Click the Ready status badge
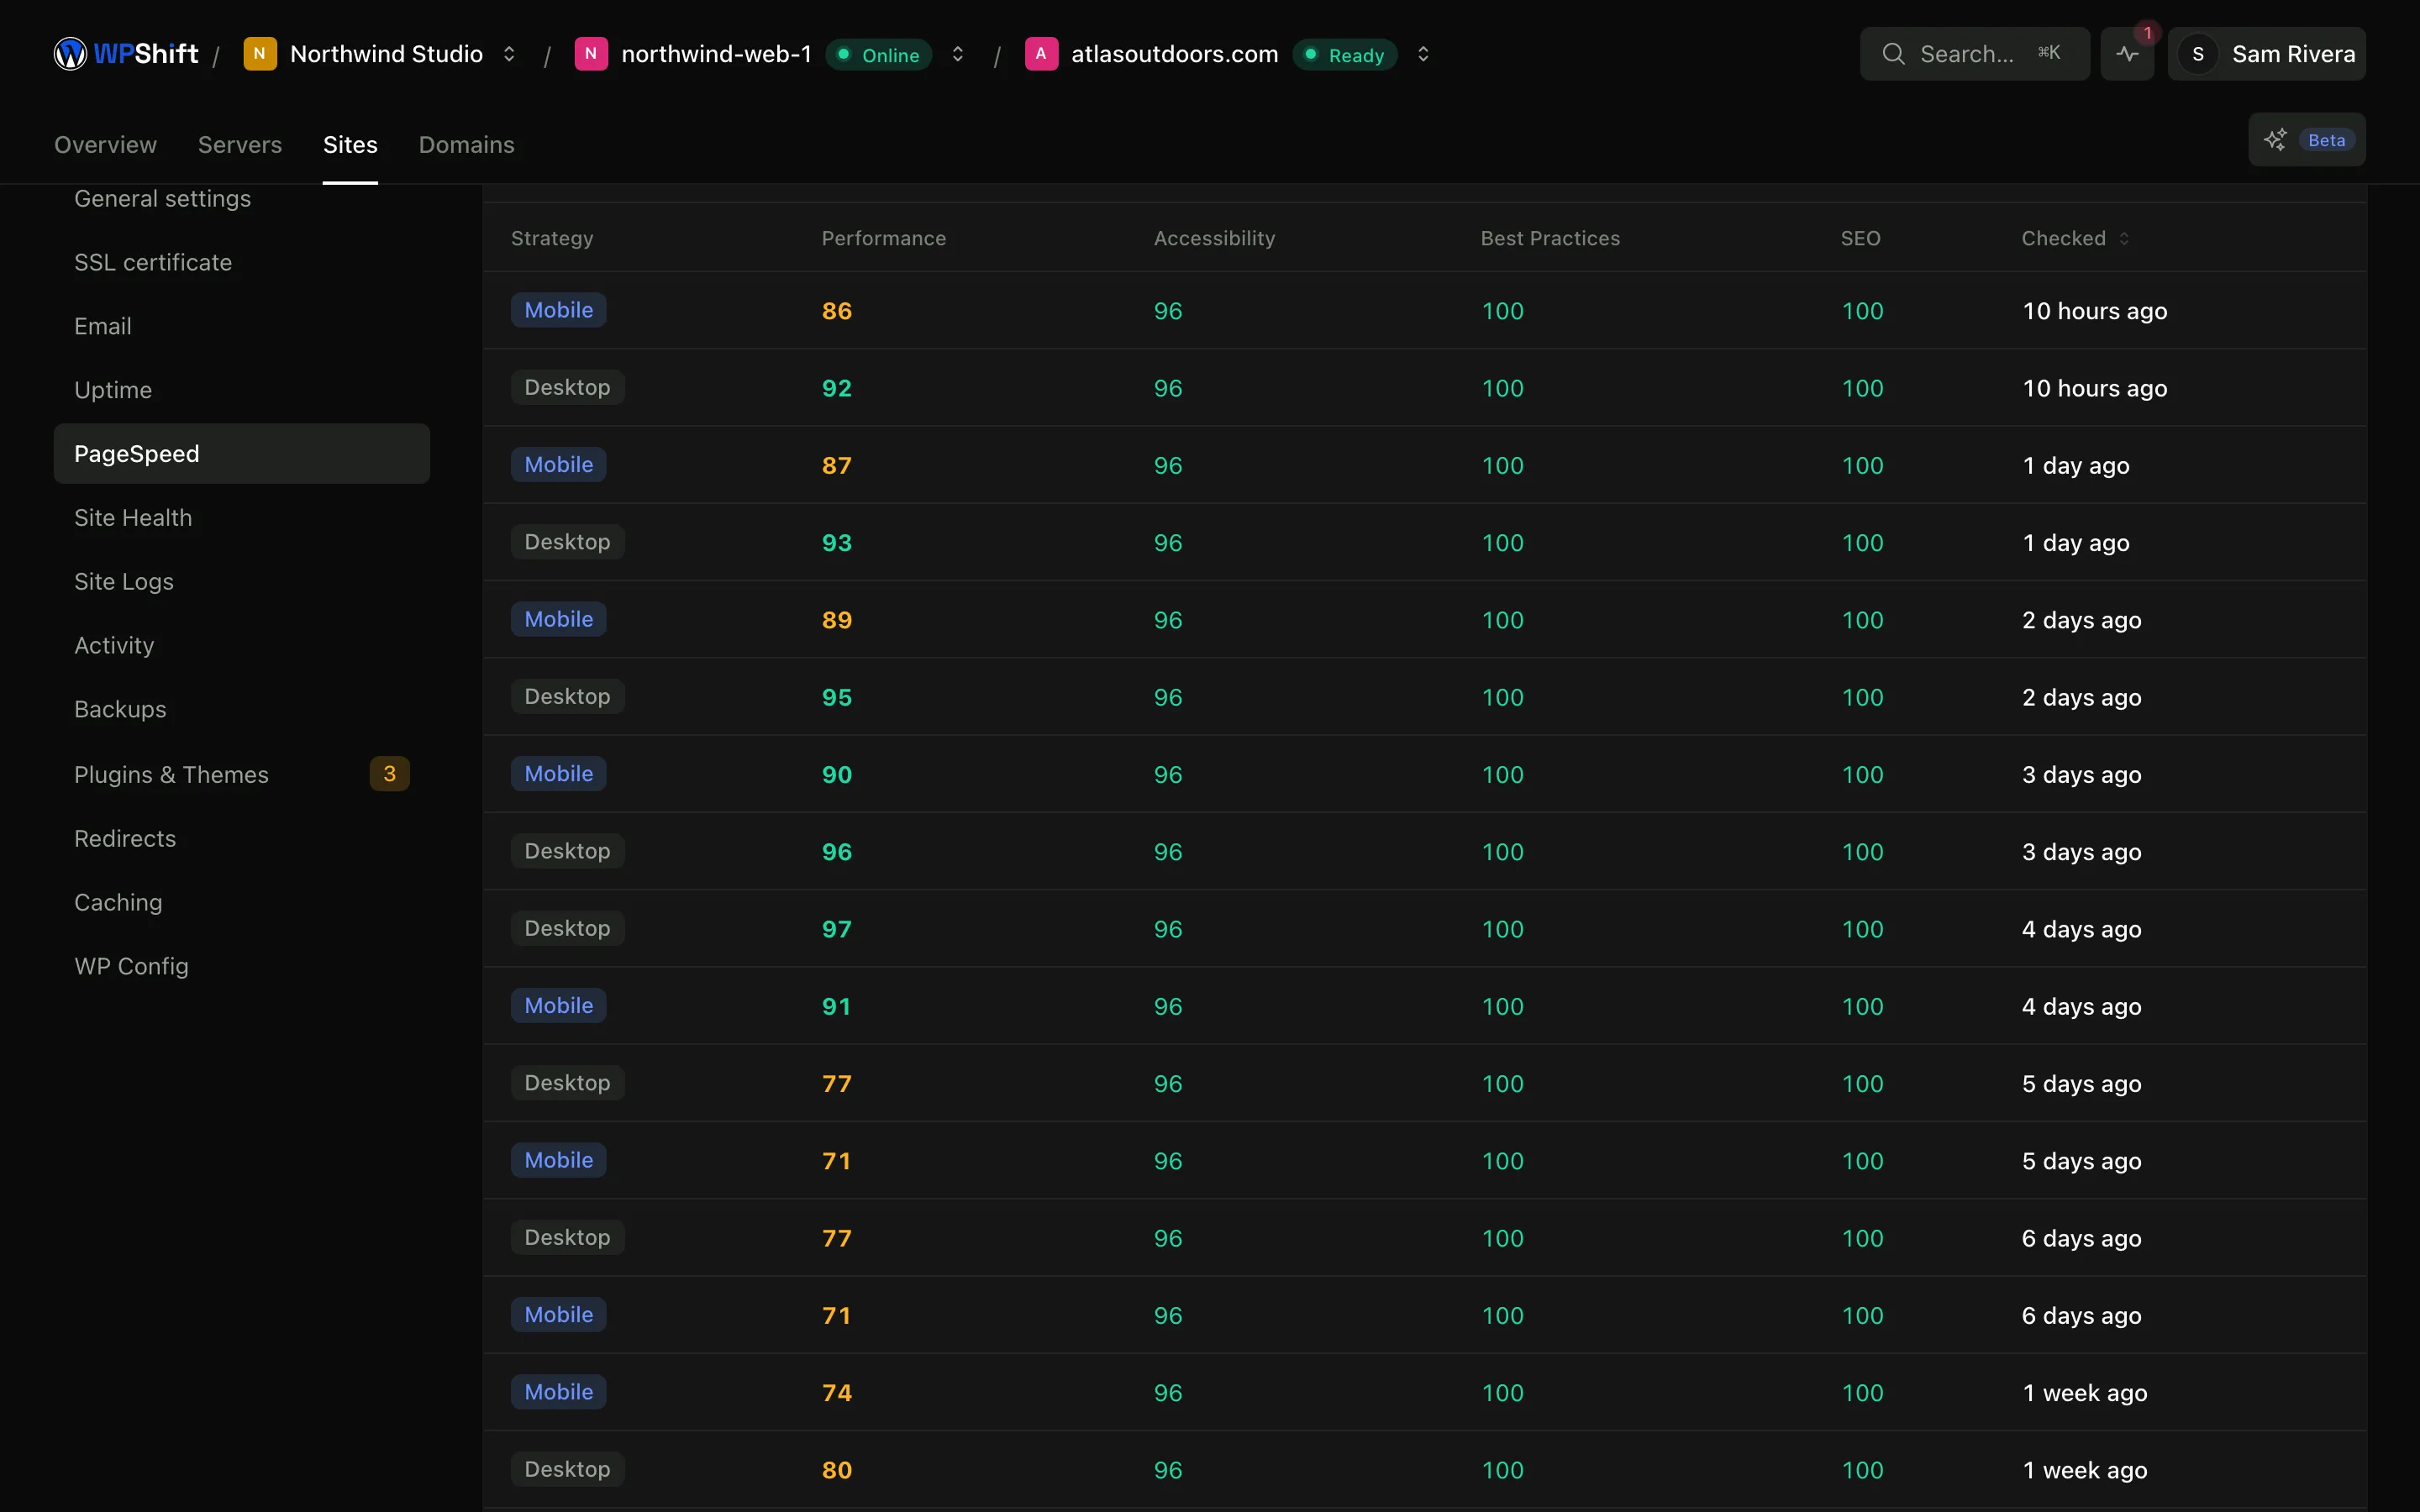The image size is (2420, 1512). (1344, 55)
